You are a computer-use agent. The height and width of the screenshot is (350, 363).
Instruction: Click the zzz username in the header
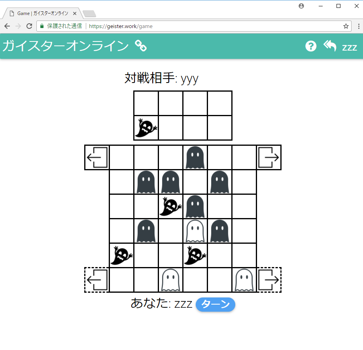click(x=350, y=47)
